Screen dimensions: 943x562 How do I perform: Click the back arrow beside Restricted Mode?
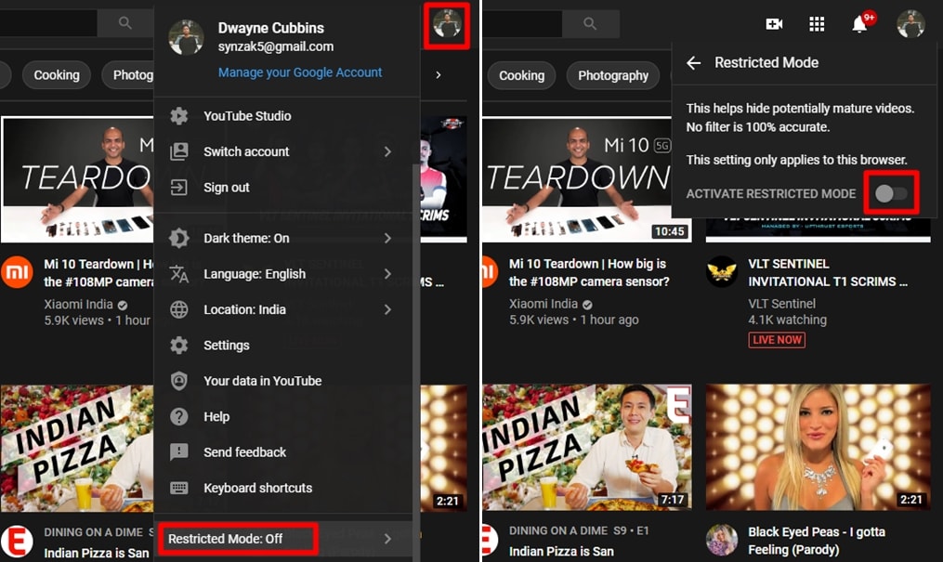click(694, 62)
